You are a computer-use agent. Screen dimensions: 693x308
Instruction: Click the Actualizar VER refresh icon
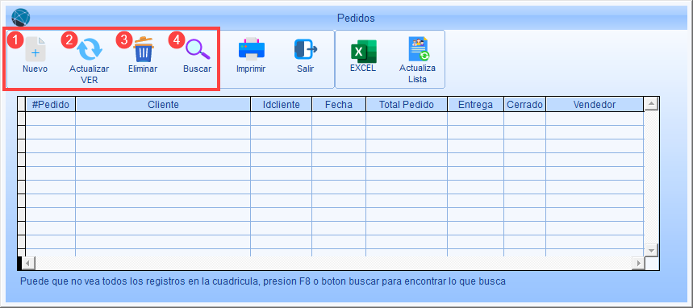tap(90, 49)
